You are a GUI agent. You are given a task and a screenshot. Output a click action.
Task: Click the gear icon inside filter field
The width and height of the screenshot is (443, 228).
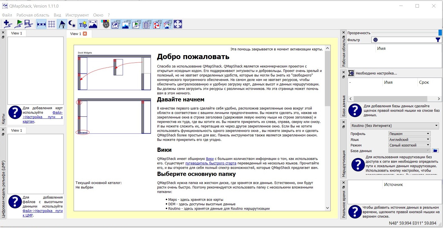[x=376, y=40]
